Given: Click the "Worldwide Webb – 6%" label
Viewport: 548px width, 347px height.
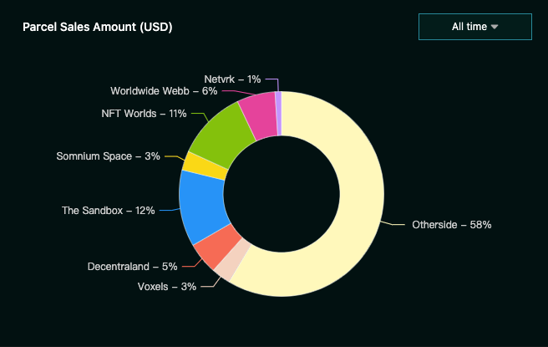Looking at the screenshot, I should point(164,91).
